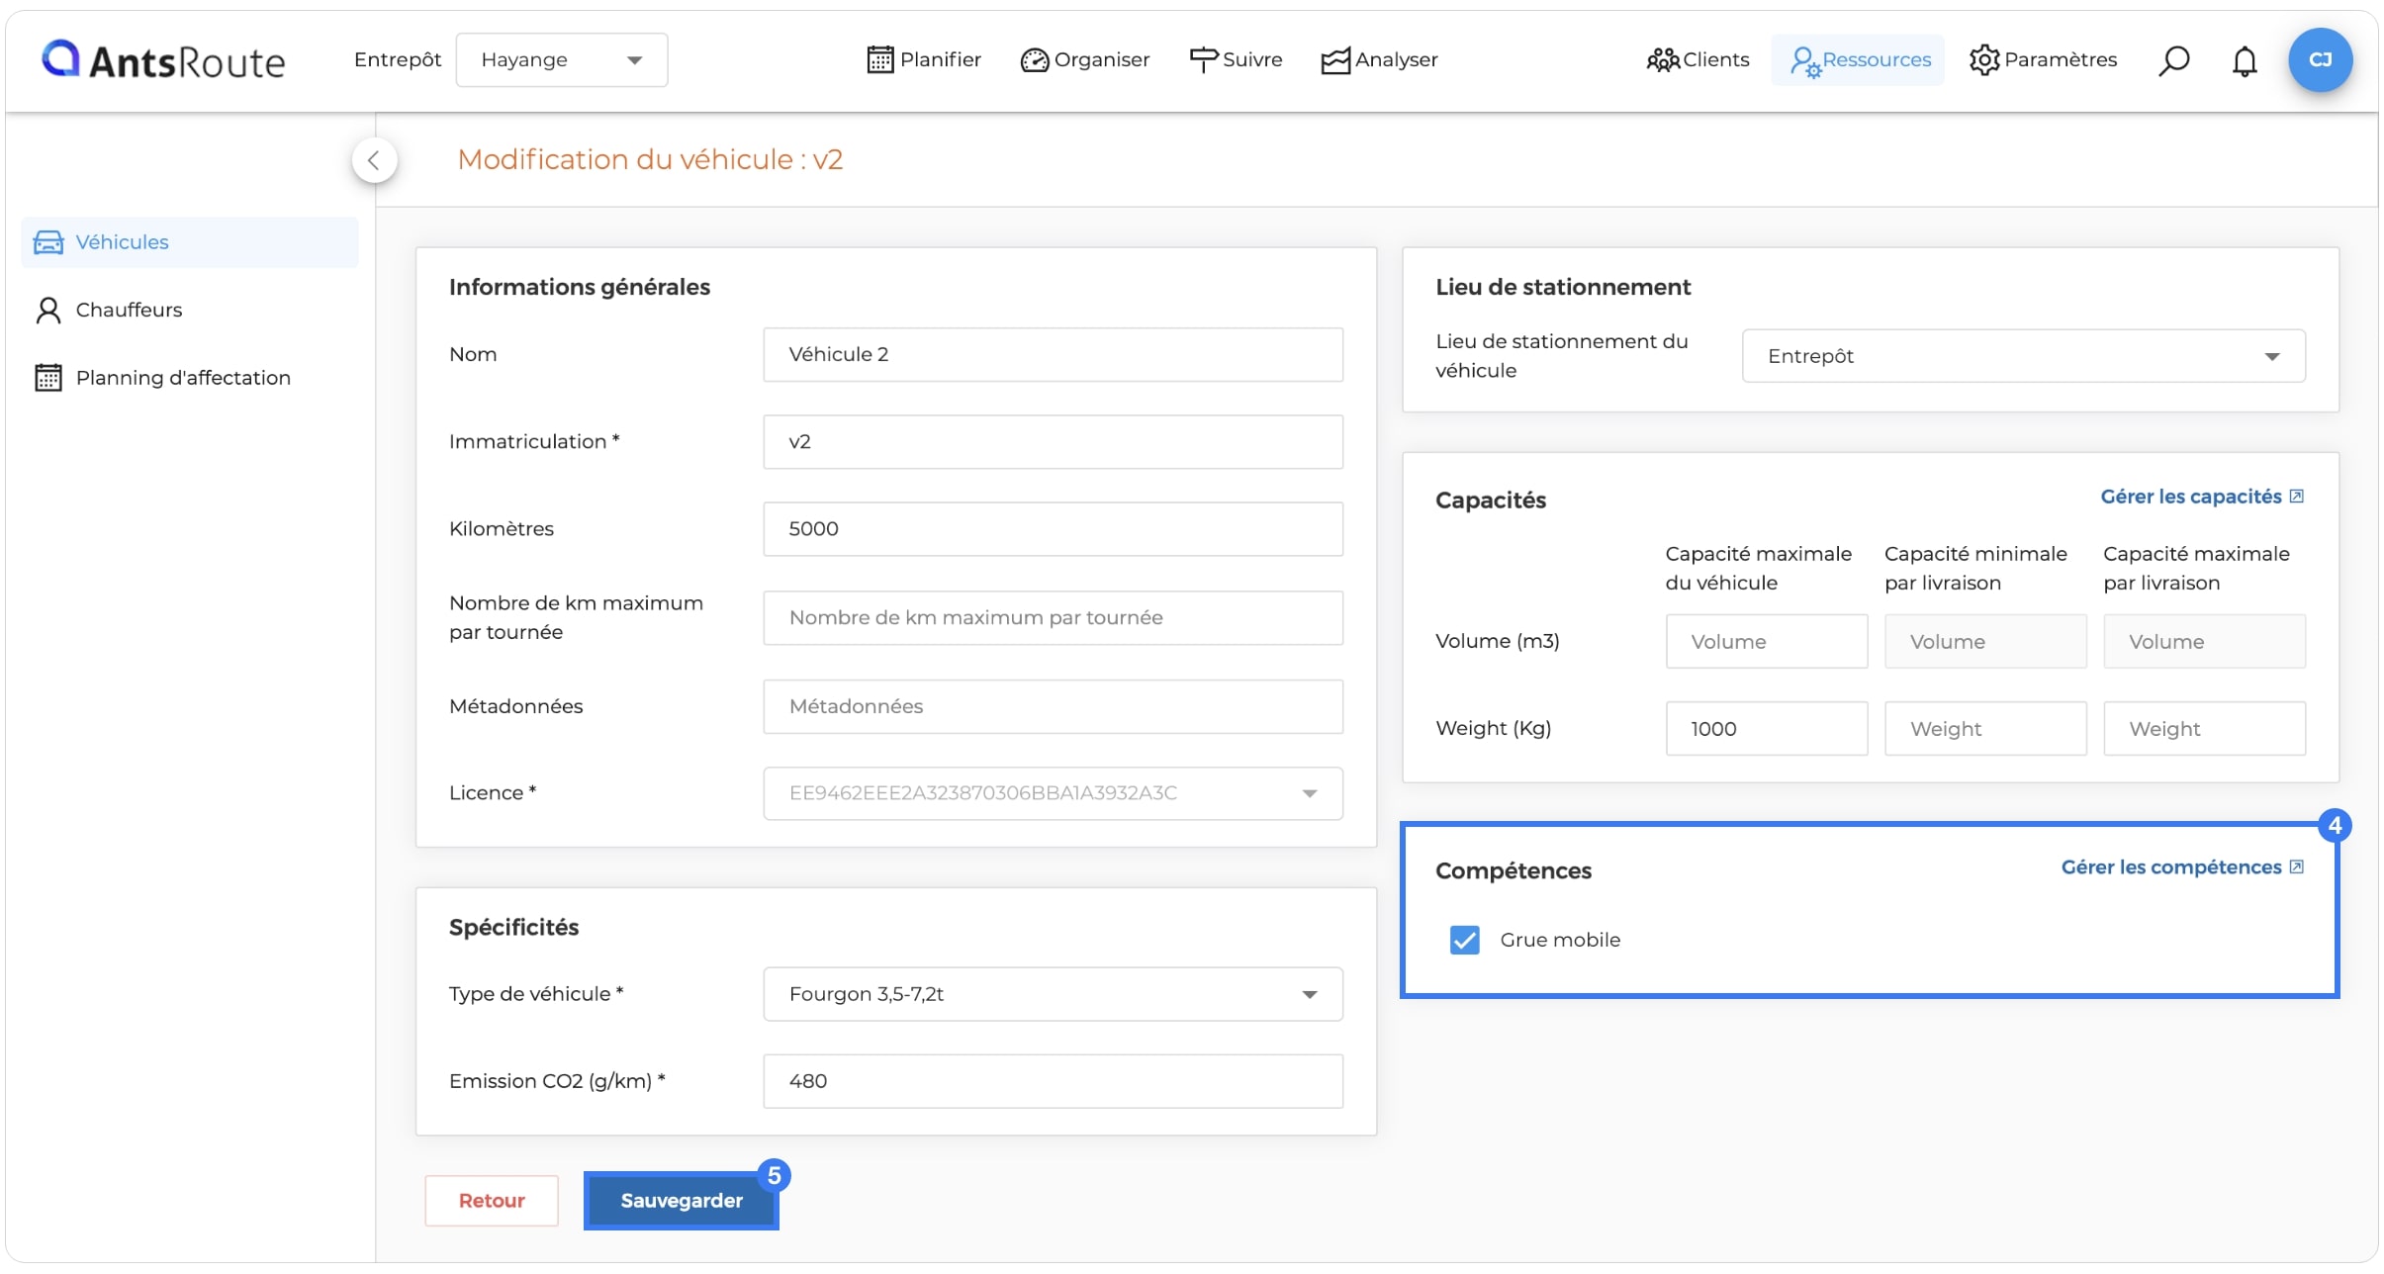Open the Analyser menu
This screenshot has height=1274, width=2384.
coord(1380,60)
